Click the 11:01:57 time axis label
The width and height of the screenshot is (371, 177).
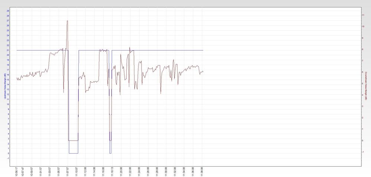click(40, 171)
